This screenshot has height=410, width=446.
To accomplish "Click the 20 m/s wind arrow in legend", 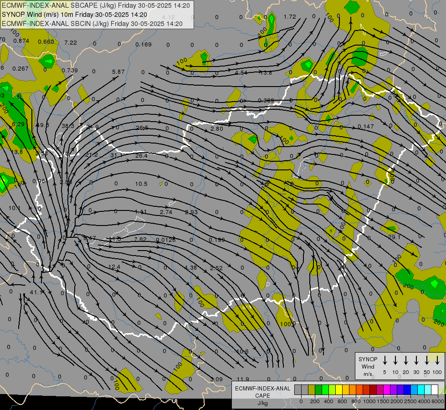I will point(406,360).
